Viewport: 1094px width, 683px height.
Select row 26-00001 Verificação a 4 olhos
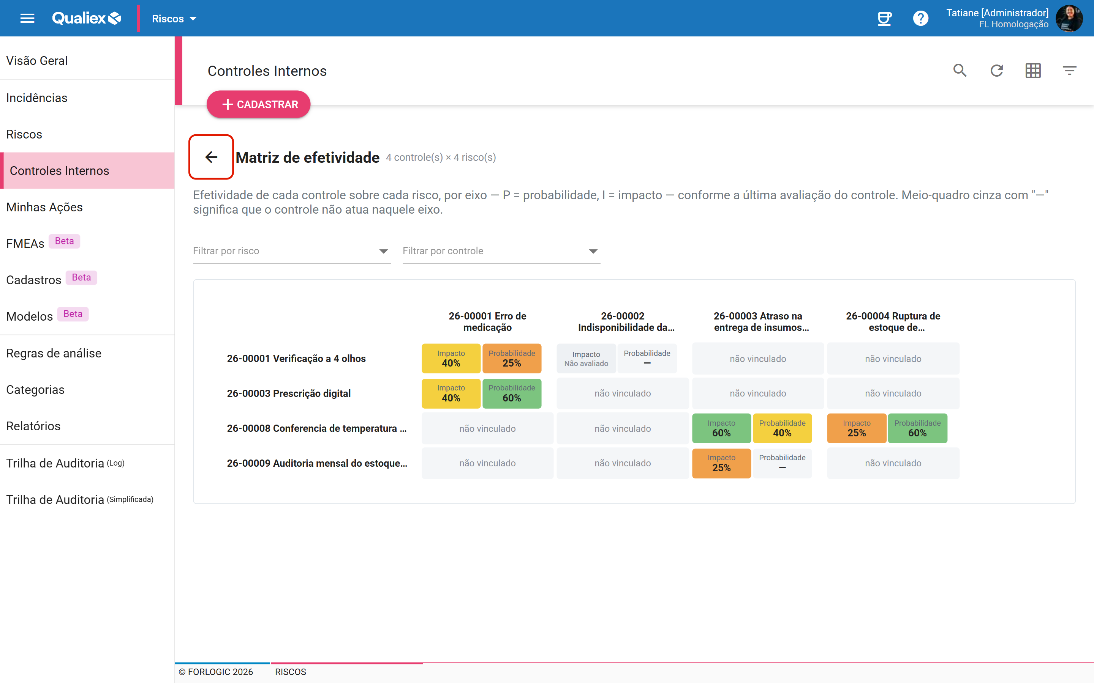point(296,359)
